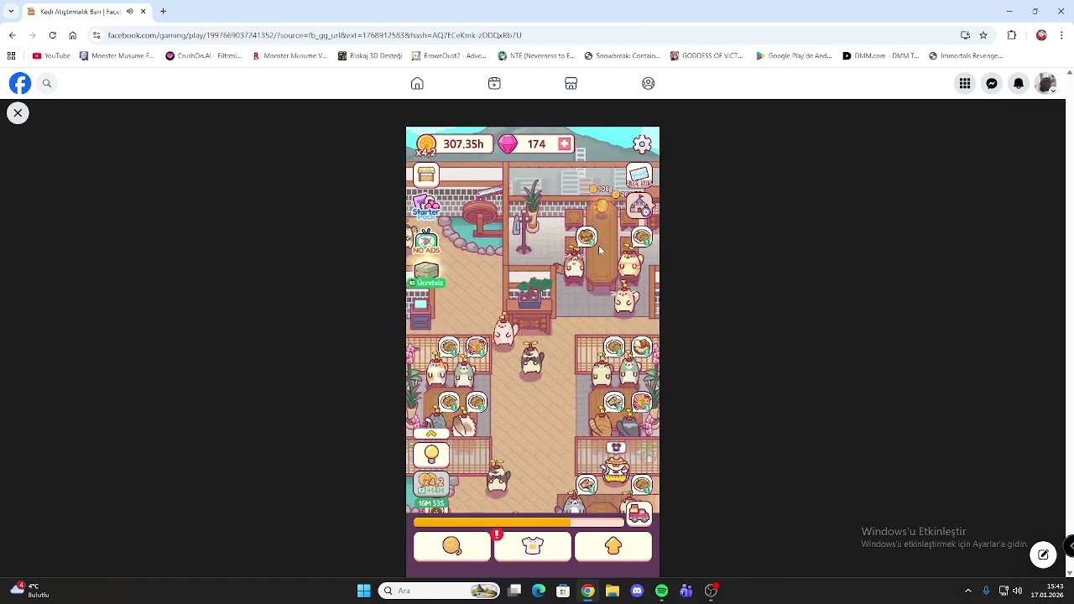
Task: Open the Facebook Reels video tab
Action: click(x=494, y=83)
